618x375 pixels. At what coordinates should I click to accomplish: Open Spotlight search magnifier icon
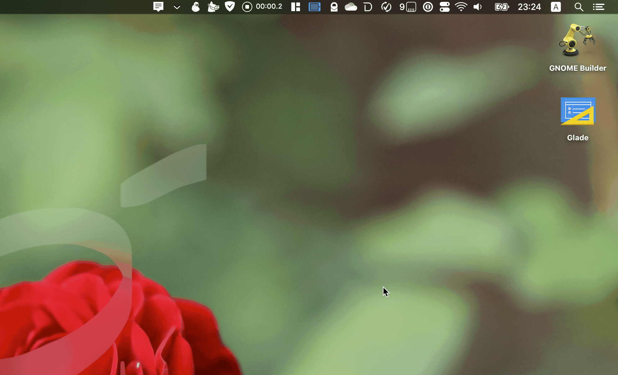pos(579,7)
